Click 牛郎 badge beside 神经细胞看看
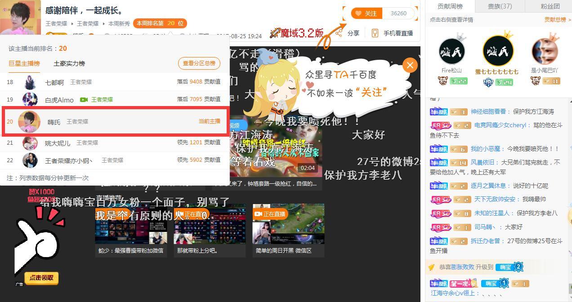572x302 pixels. (438, 111)
